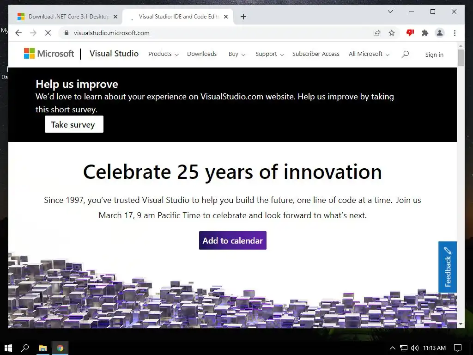Expand the Products dropdown menu
Viewport: 473px width, 355px height.
click(163, 54)
